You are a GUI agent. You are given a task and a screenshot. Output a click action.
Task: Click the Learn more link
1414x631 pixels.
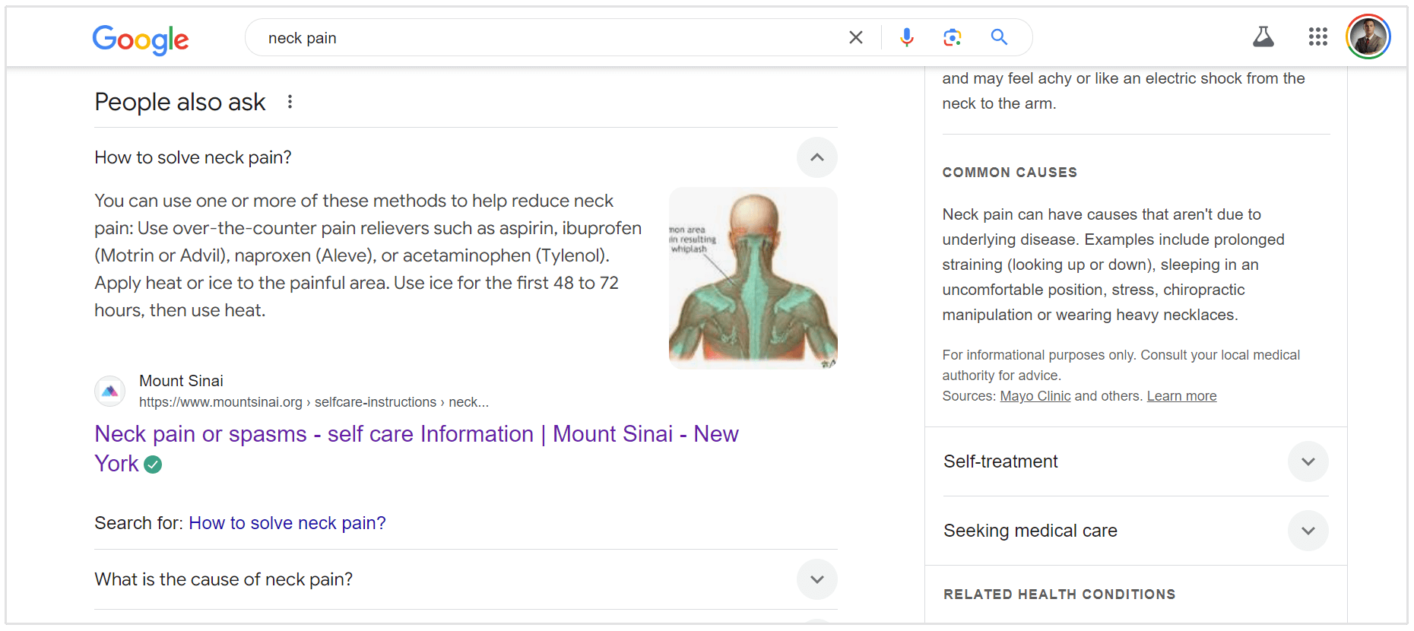click(1181, 396)
